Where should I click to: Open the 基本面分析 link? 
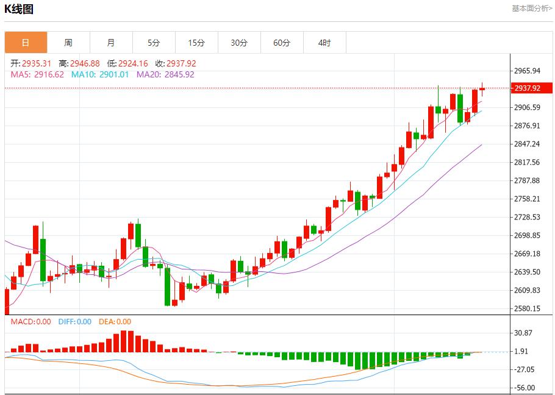pyautogui.click(x=532, y=9)
